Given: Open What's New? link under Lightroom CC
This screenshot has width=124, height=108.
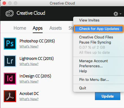Looking at the screenshot, I should tap(29, 64).
